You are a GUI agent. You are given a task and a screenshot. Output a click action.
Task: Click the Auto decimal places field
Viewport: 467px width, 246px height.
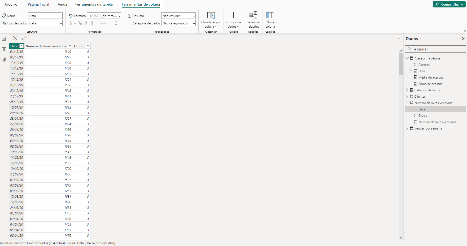tap(107, 23)
